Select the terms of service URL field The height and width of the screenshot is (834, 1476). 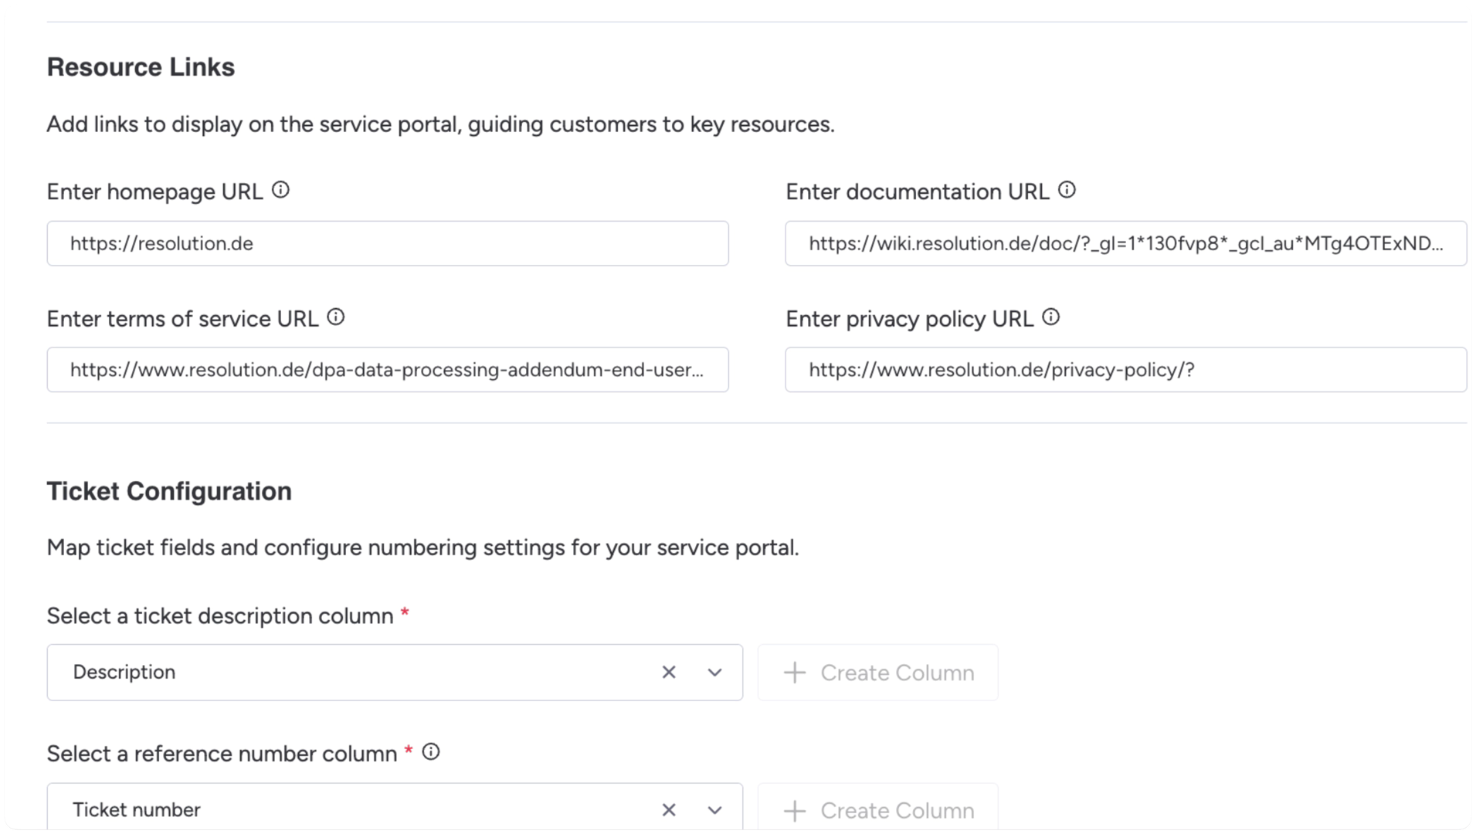point(387,369)
